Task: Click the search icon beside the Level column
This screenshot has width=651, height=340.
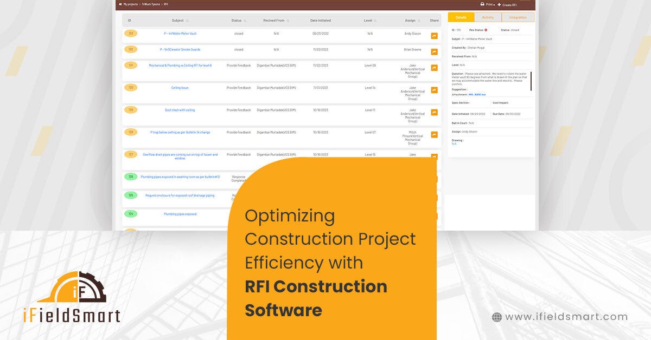Action: tap(374, 20)
